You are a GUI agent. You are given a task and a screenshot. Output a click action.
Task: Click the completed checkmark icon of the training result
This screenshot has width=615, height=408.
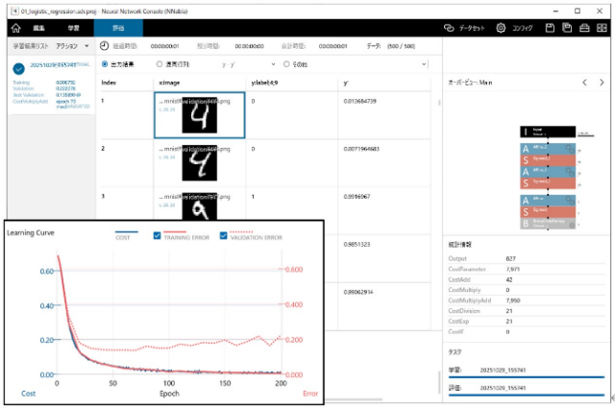pyautogui.click(x=16, y=69)
